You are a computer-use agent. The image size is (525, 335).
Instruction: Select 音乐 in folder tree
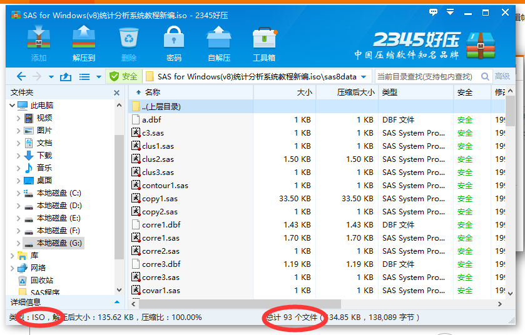coord(44,168)
